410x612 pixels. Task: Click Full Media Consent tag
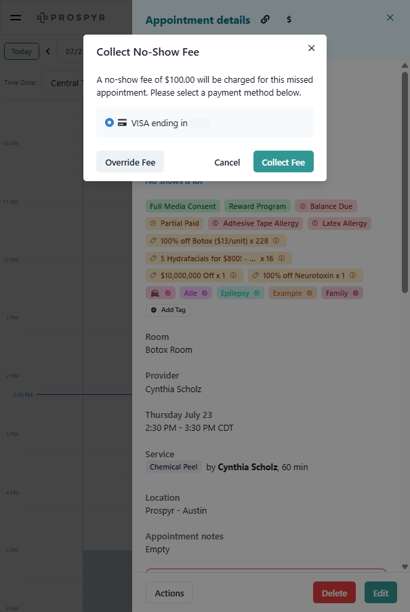(183, 206)
